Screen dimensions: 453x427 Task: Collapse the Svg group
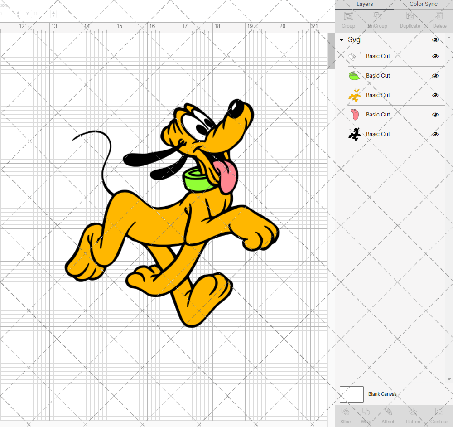point(342,40)
